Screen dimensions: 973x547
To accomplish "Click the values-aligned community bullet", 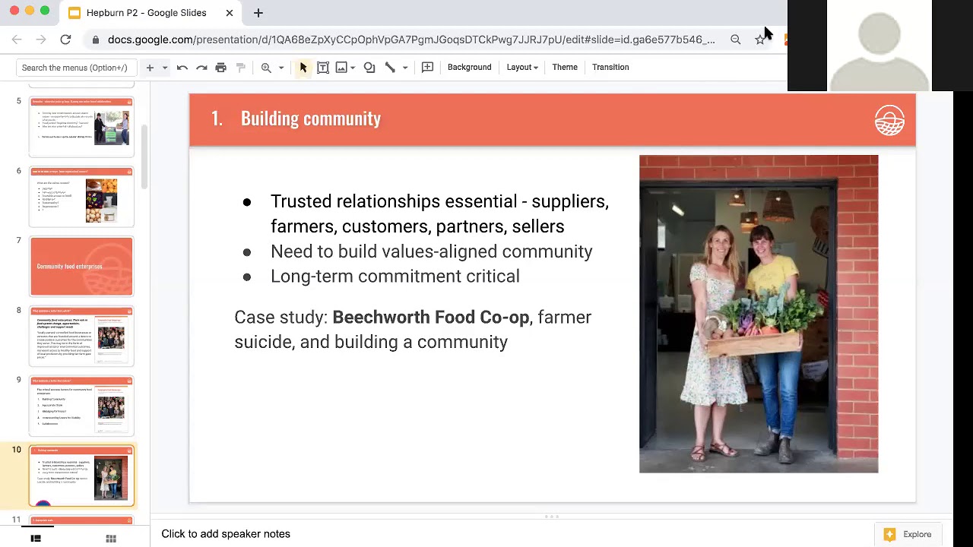I will click(x=431, y=251).
